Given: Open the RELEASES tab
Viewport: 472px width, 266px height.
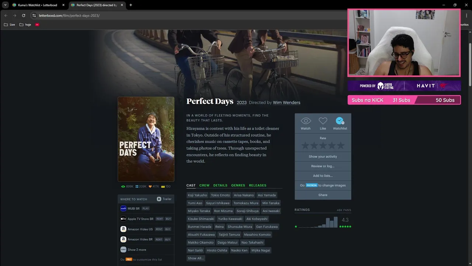Looking at the screenshot, I should click(257, 185).
